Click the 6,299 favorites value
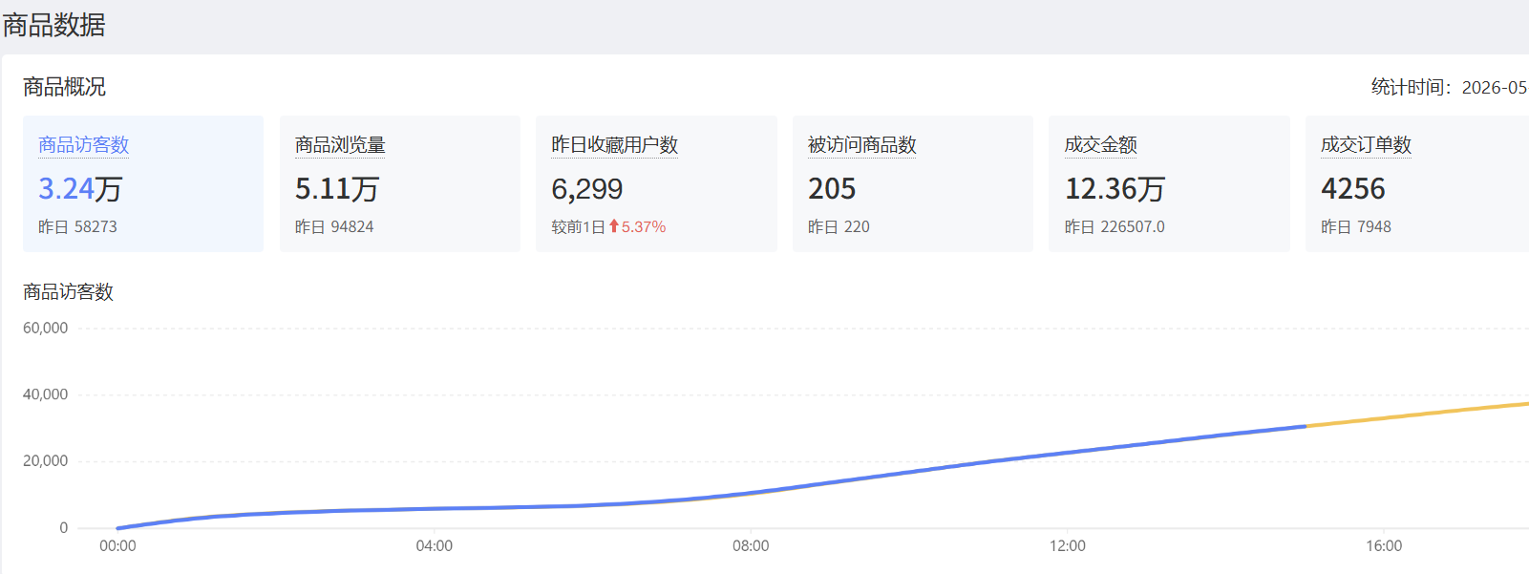The width and height of the screenshot is (1529, 574). [x=587, y=189]
